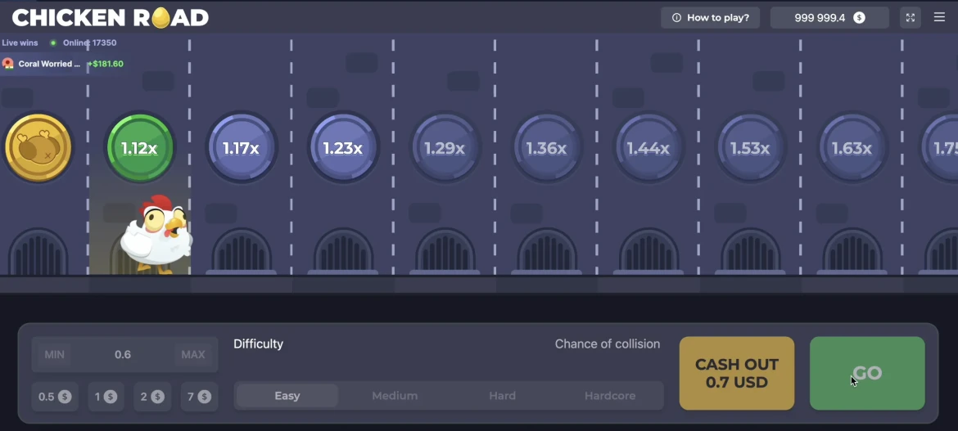Choose the 7 $ quick bet
This screenshot has width=958, height=431.
click(199, 397)
